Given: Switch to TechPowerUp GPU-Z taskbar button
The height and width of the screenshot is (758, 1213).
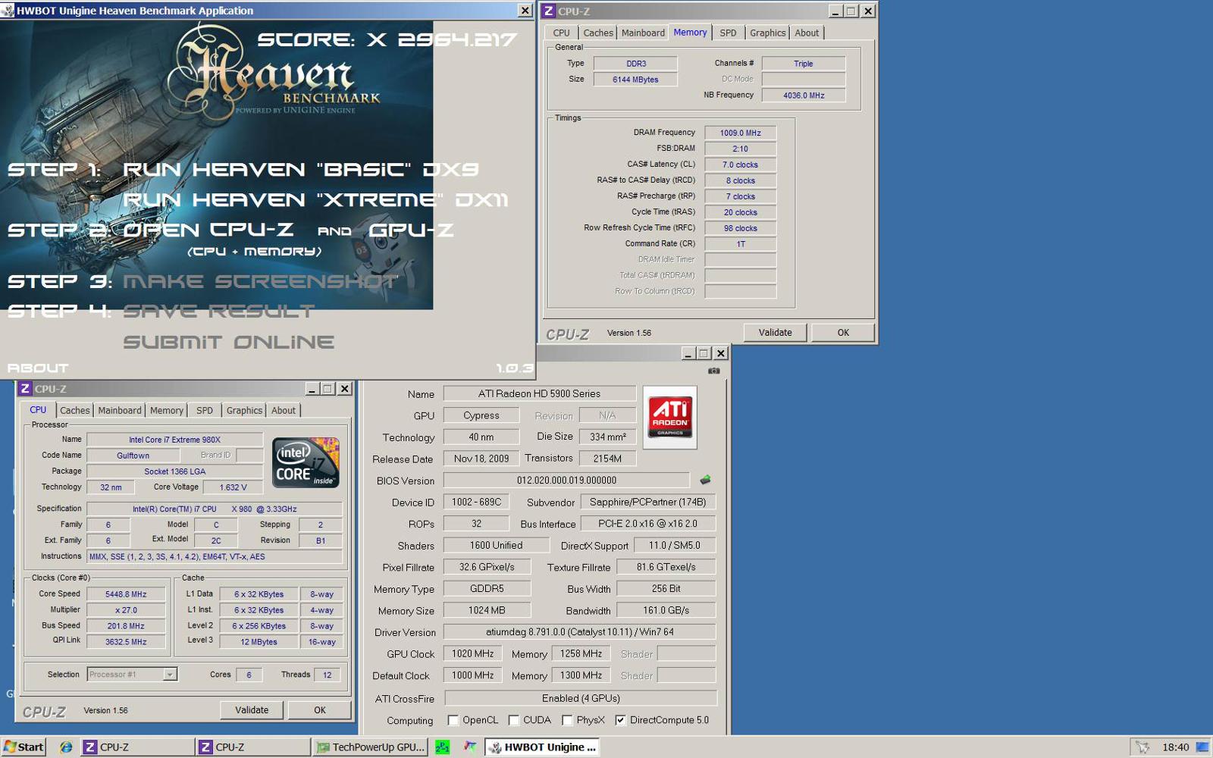Looking at the screenshot, I should pos(371,747).
